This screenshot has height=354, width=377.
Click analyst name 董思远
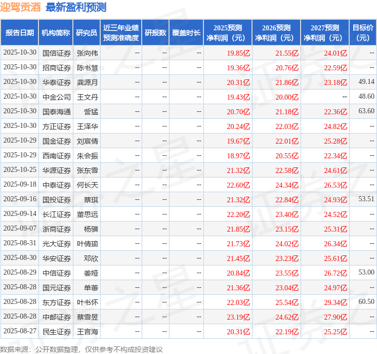(x=88, y=214)
